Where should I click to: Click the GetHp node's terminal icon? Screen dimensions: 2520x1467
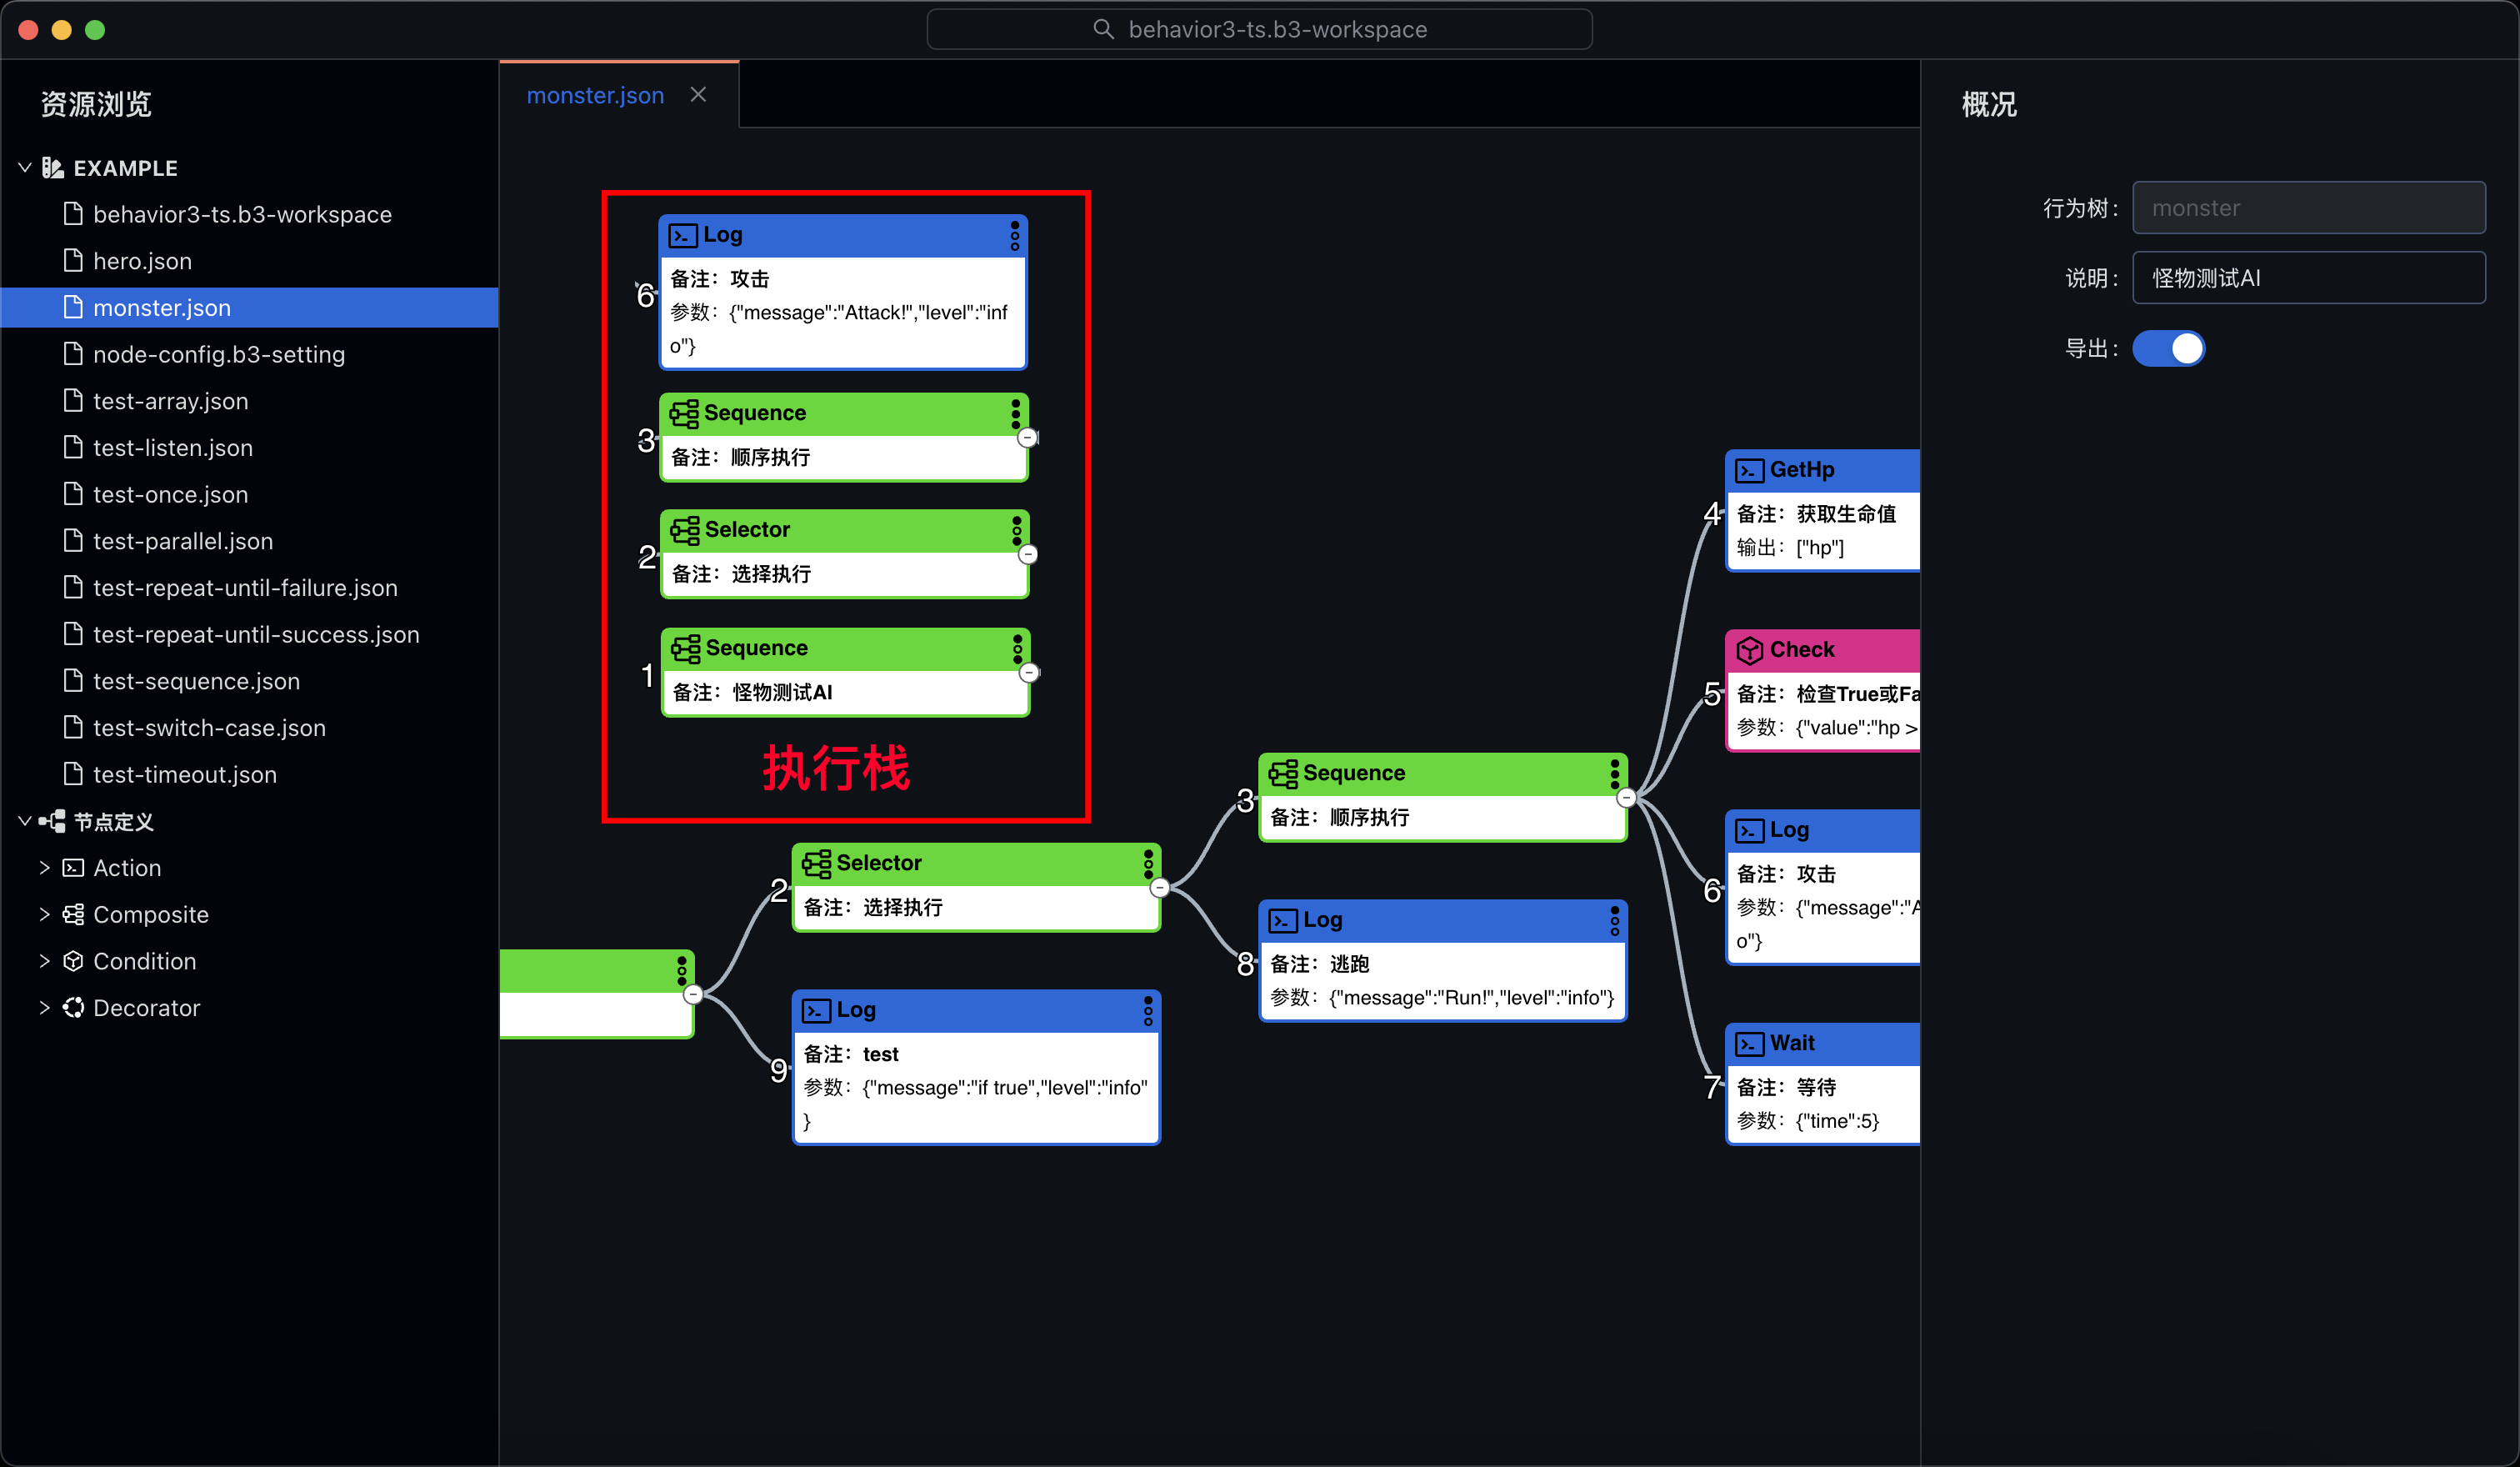(1749, 470)
